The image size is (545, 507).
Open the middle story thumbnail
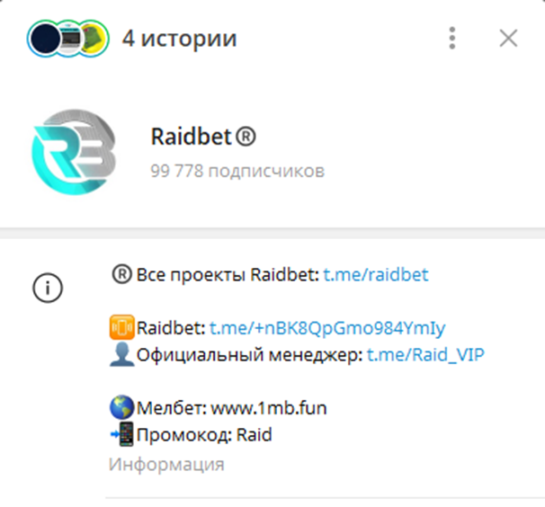point(69,39)
